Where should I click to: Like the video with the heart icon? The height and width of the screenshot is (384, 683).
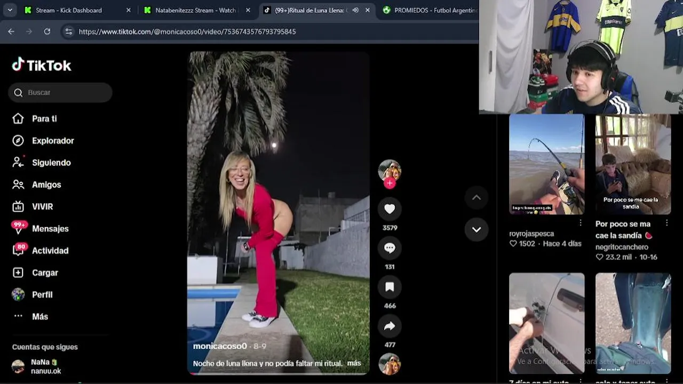[390, 209]
